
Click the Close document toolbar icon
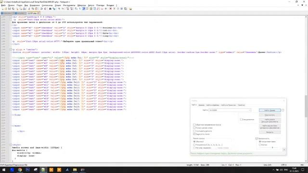(17, 9)
